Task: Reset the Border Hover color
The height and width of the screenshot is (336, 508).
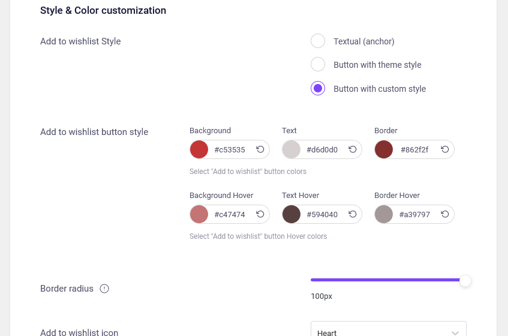Action: point(445,214)
